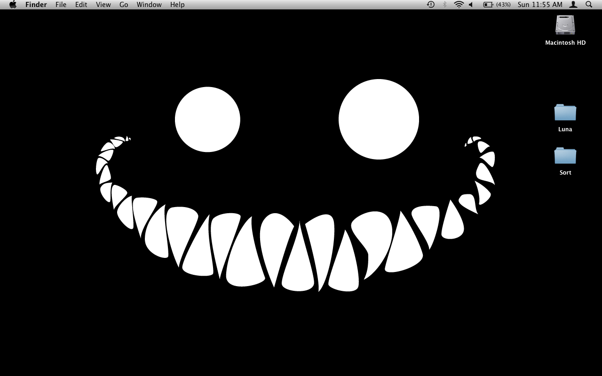Open the Edit menu
The width and height of the screenshot is (602, 376).
tap(81, 5)
